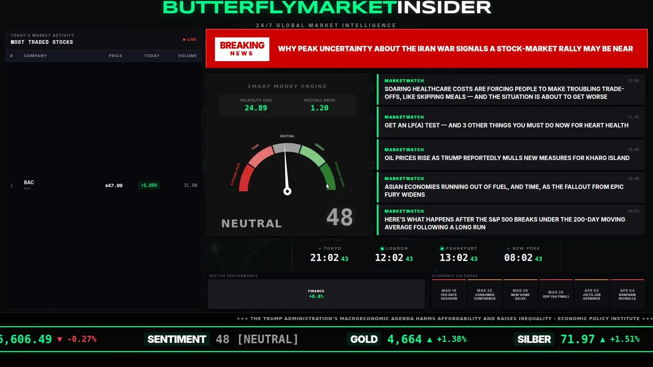Click the Put/Call ratio value 1.20

(319, 108)
